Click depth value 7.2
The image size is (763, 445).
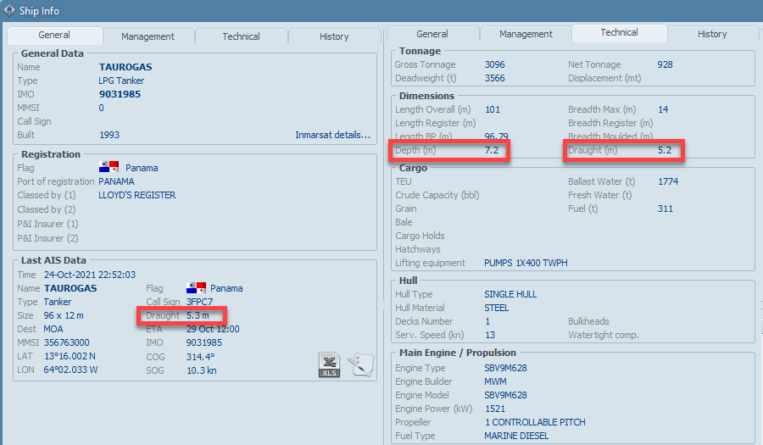(x=492, y=150)
